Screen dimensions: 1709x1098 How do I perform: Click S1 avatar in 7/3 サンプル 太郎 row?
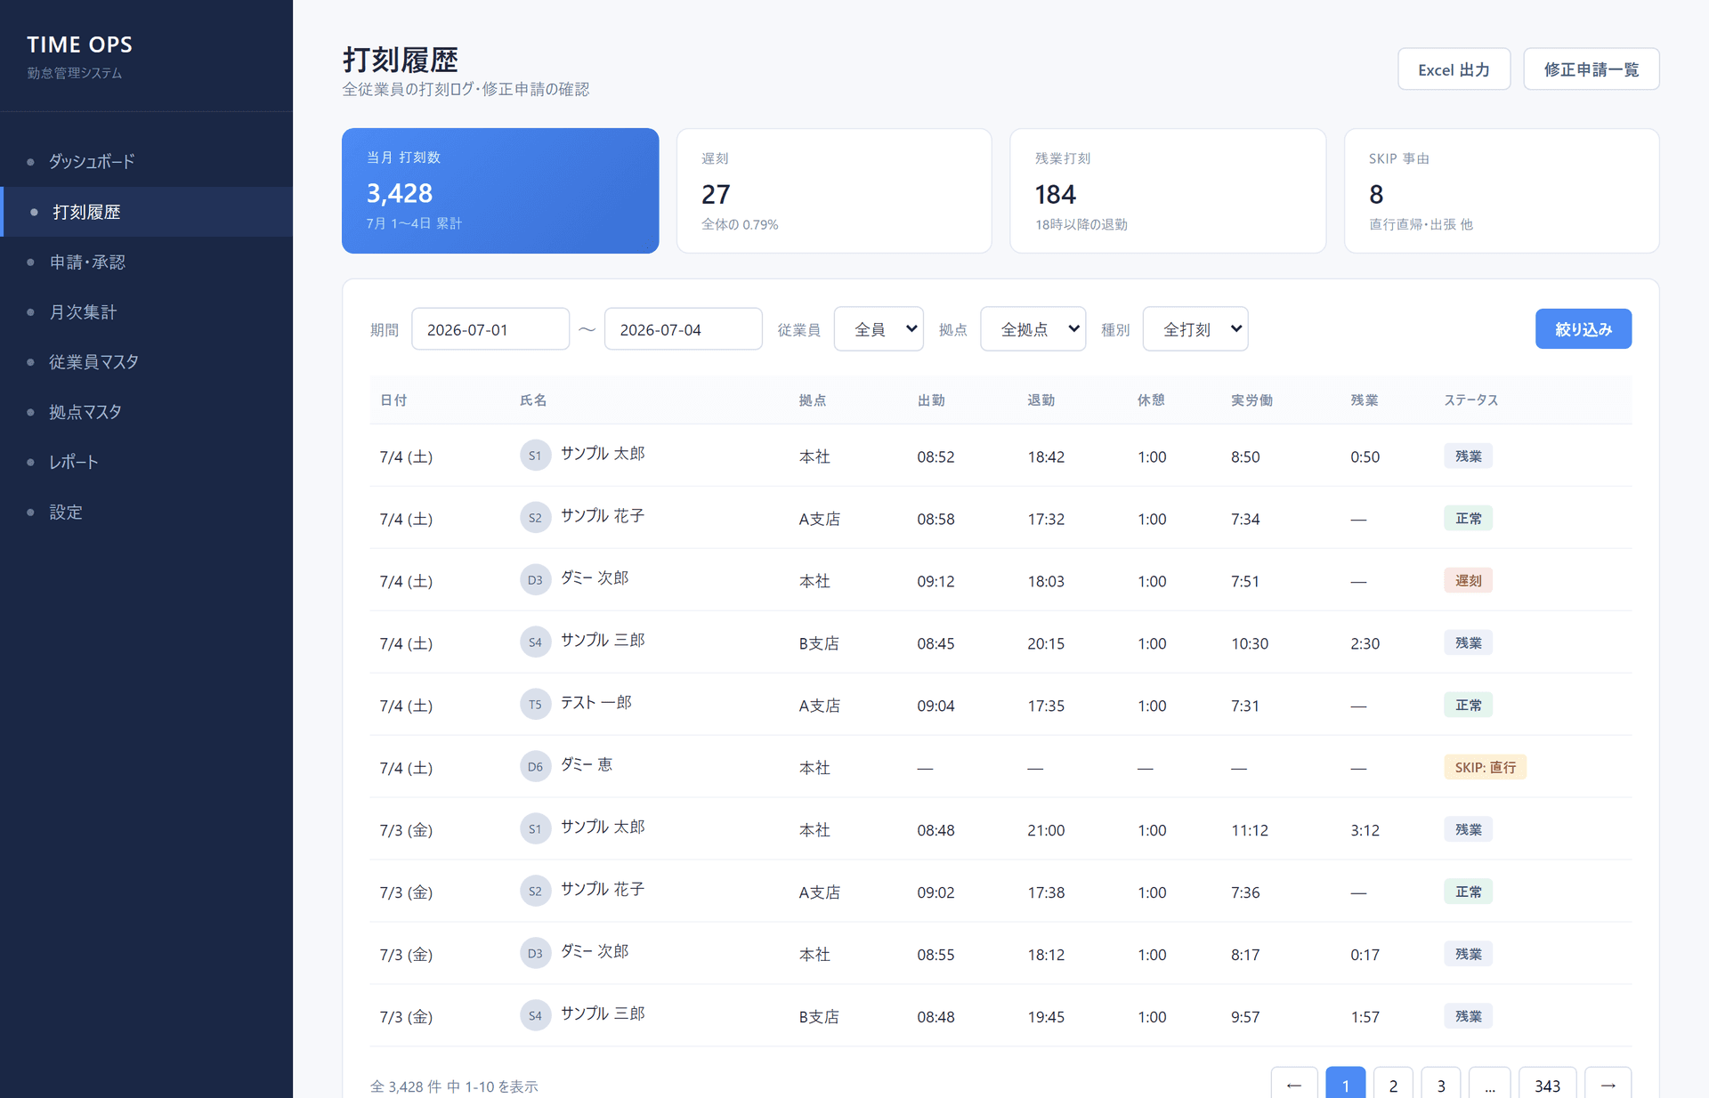click(535, 829)
